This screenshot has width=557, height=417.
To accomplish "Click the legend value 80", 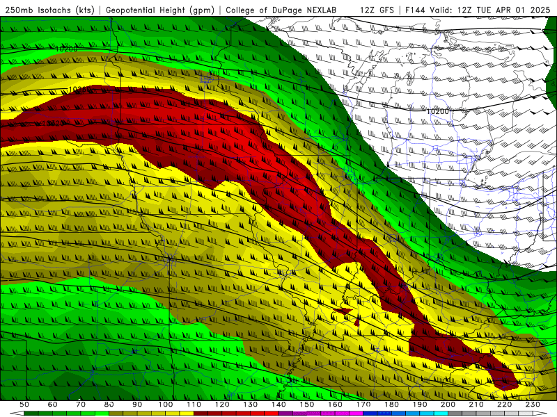I will click(109, 404).
